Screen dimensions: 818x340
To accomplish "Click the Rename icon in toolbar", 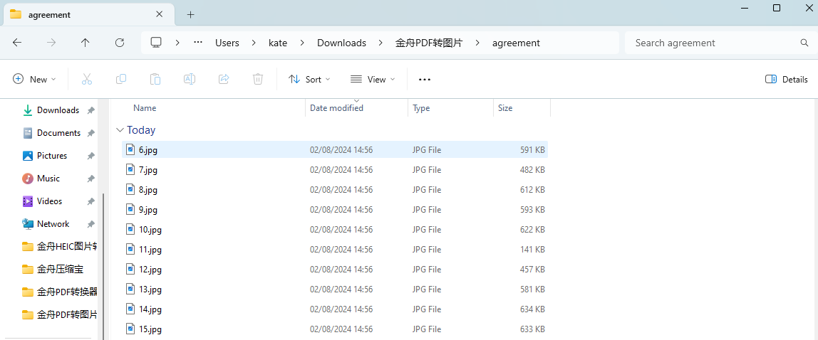I will (x=190, y=80).
